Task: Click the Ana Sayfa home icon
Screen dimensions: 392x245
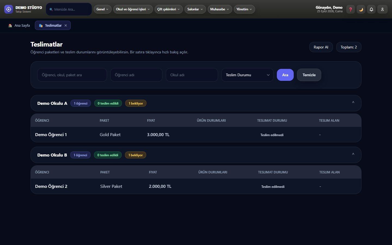Action: pyautogui.click(x=10, y=25)
